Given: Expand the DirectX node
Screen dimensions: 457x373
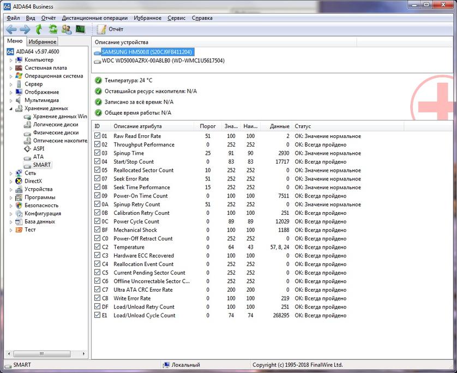Looking at the screenshot, I should click(11, 181).
